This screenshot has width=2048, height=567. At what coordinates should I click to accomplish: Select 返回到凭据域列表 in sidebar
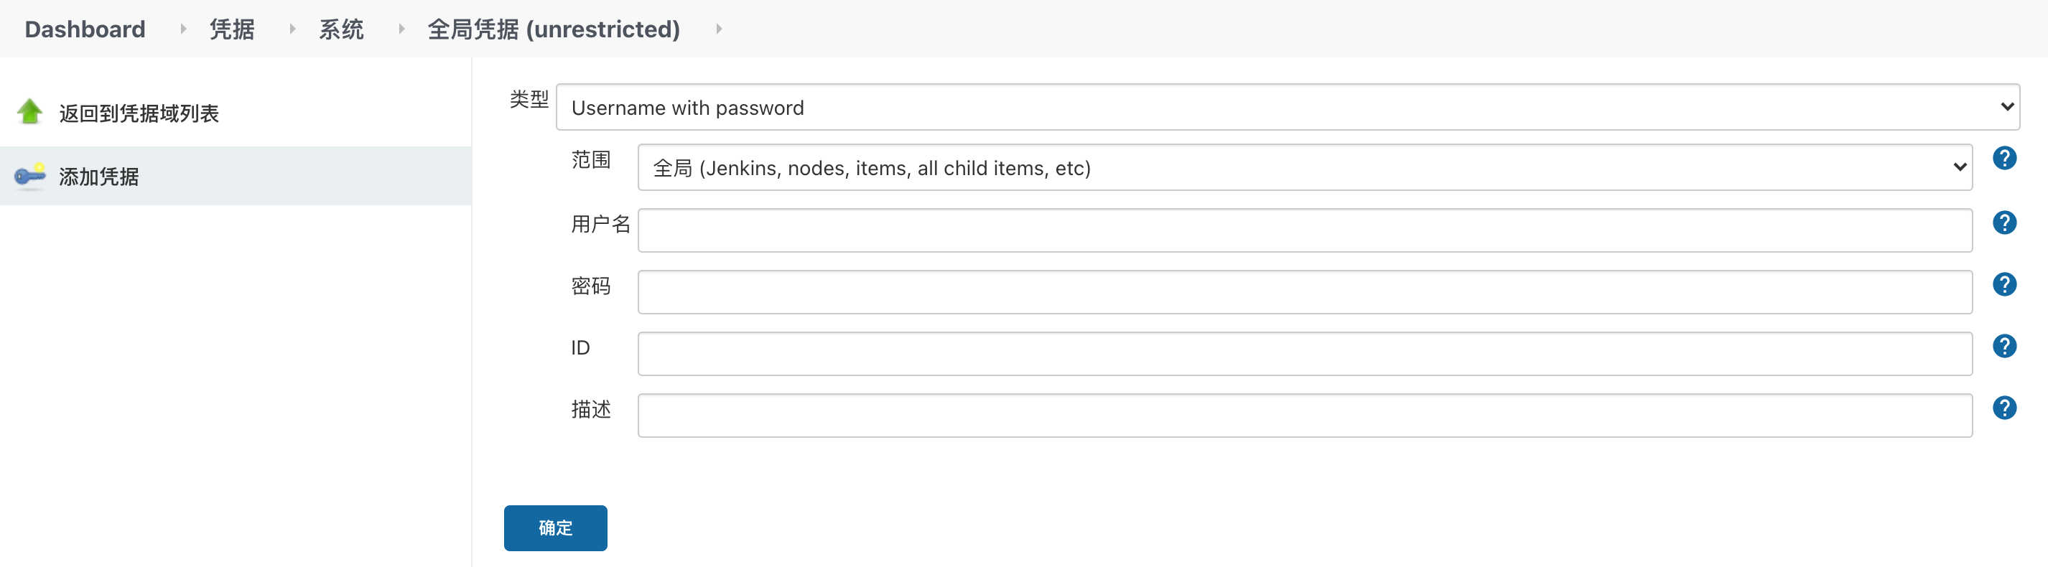pos(139,113)
